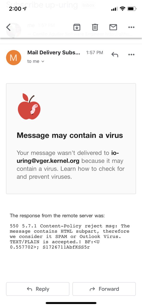Expand the 'to me' recipient details chevron
The height and width of the screenshot is (307, 142).
coord(43,61)
